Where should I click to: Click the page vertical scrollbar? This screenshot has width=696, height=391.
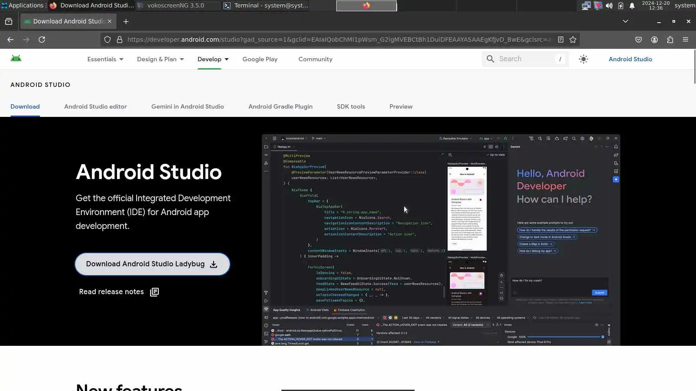[694, 67]
